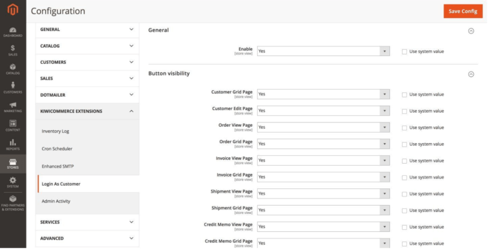Screen dimensions: 495x250
Task: Click the Magento logo icon
Action: [x=13, y=10]
